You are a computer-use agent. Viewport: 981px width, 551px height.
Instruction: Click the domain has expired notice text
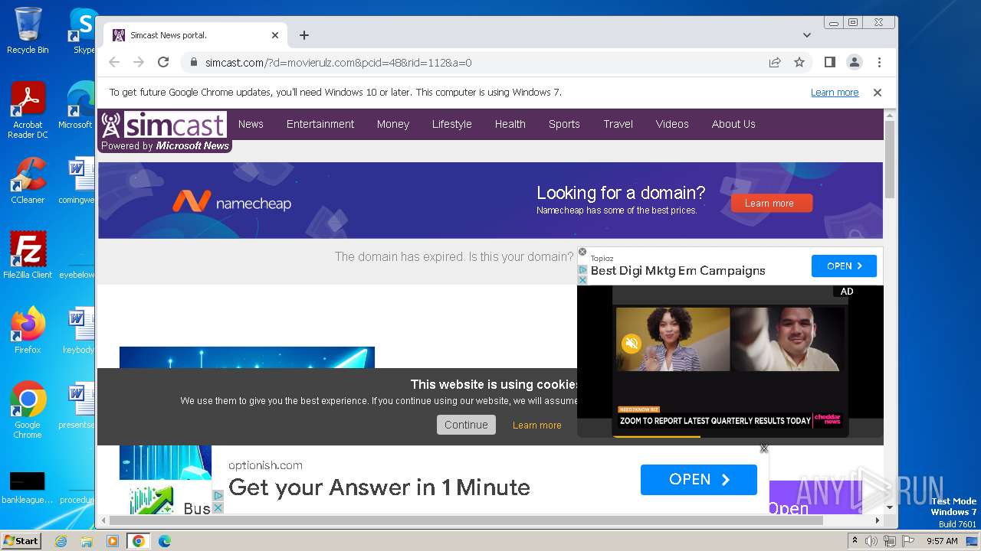454,256
